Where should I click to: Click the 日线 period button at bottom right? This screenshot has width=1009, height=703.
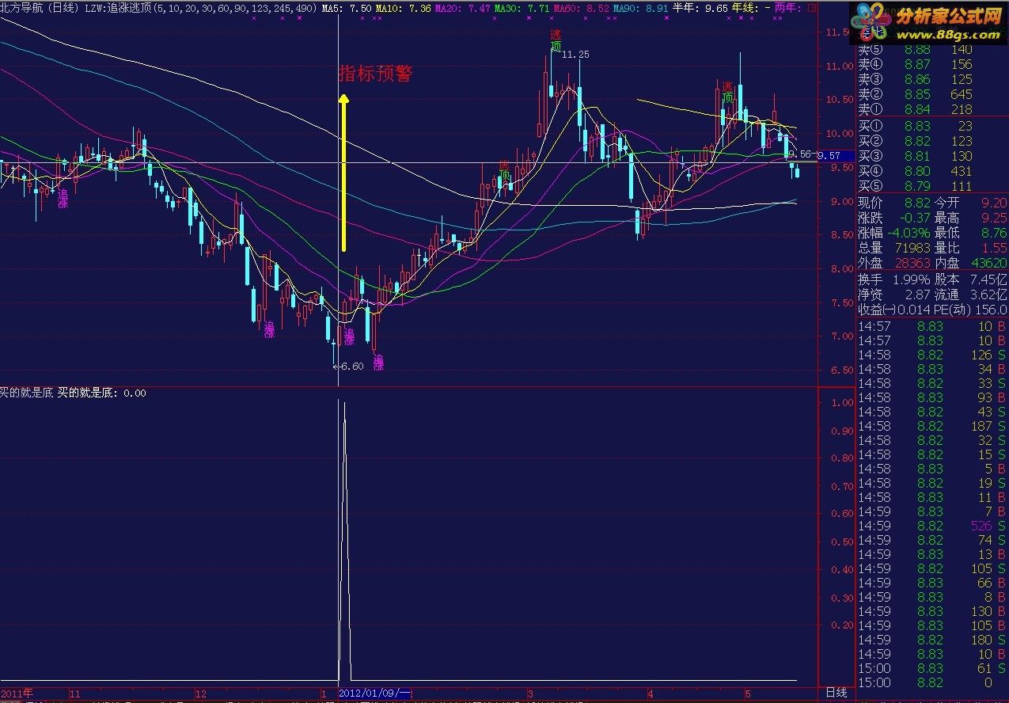click(x=836, y=693)
